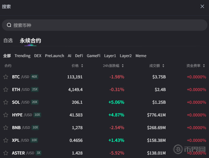Toggle the ETH favorite star

(x=6, y=89)
